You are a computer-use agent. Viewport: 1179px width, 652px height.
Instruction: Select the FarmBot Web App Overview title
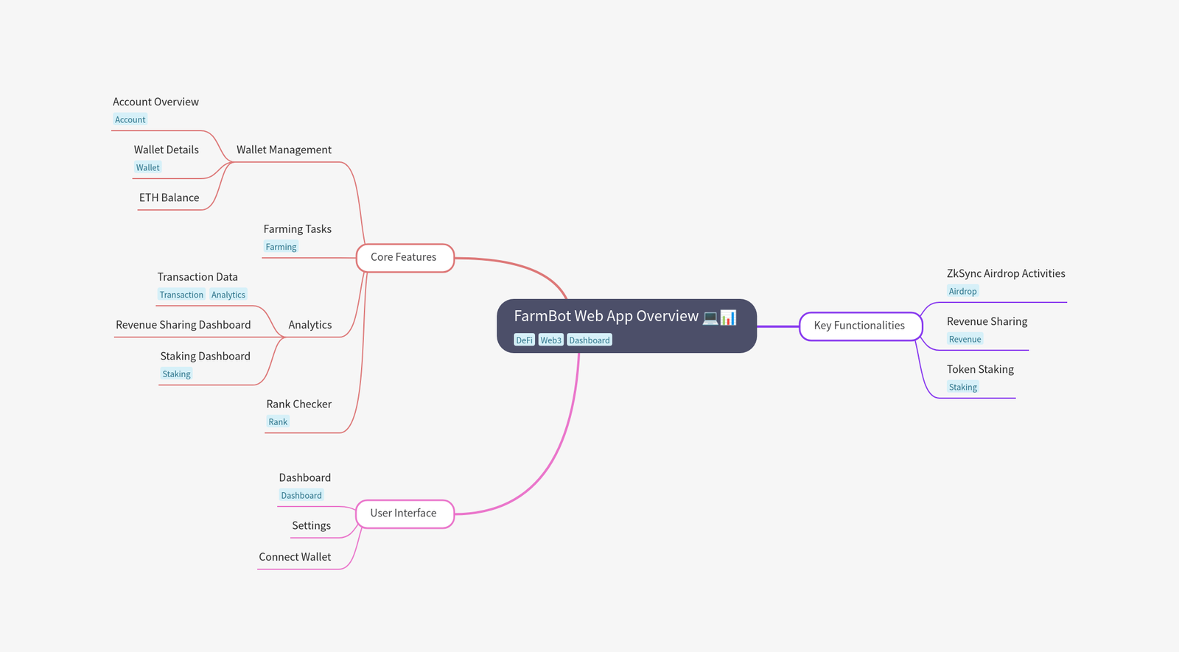coord(606,316)
